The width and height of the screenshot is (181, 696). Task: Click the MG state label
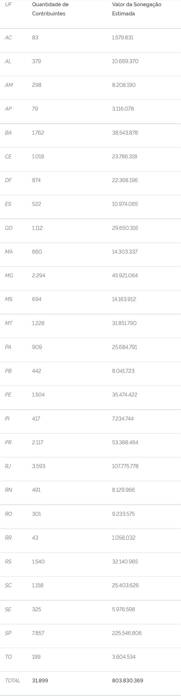9,275
